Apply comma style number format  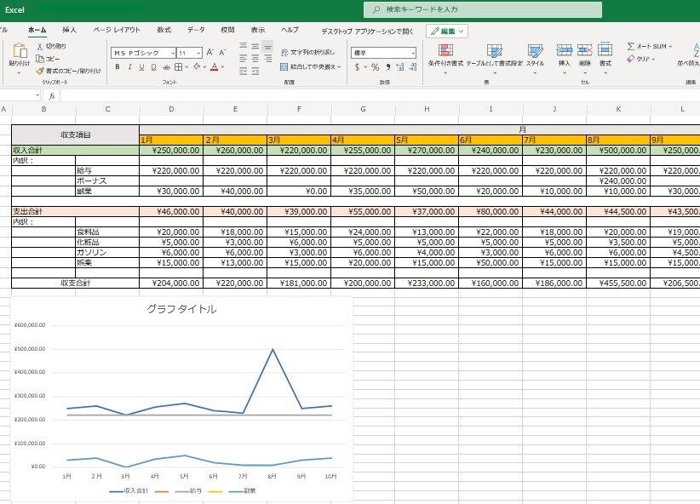[388, 67]
